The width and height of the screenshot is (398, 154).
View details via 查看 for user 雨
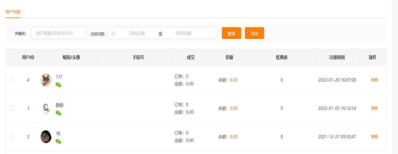(x=374, y=137)
